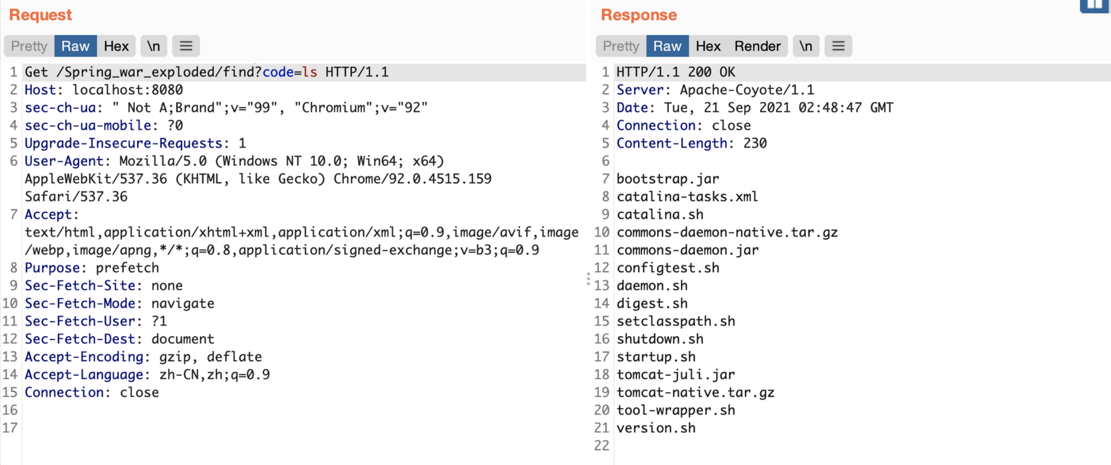Switch Request view to Pretty tab
1111x465 pixels.
29,46
